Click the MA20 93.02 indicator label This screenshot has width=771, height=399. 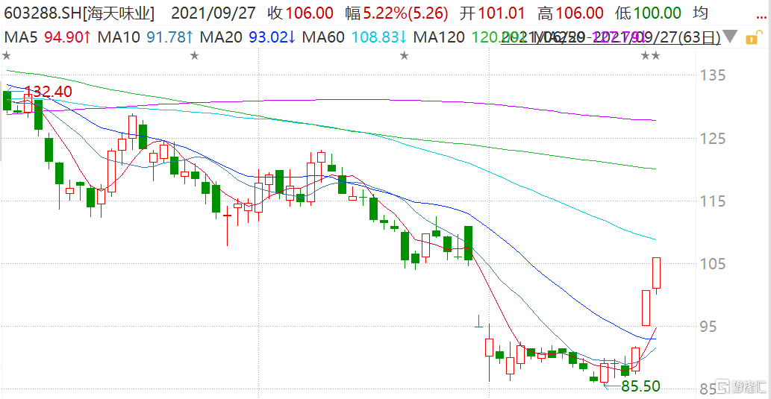[246, 37]
